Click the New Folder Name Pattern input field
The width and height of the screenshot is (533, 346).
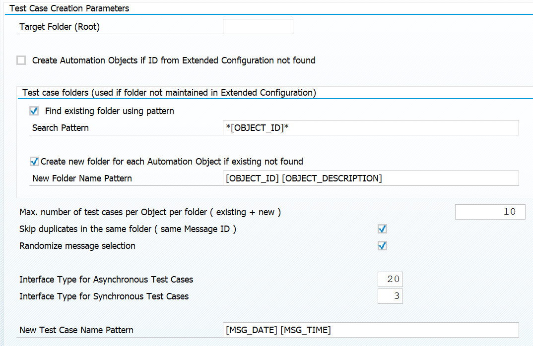(371, 178)
